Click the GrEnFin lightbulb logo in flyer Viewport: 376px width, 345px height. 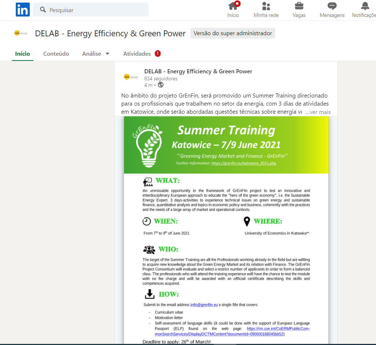coord(148,146)
